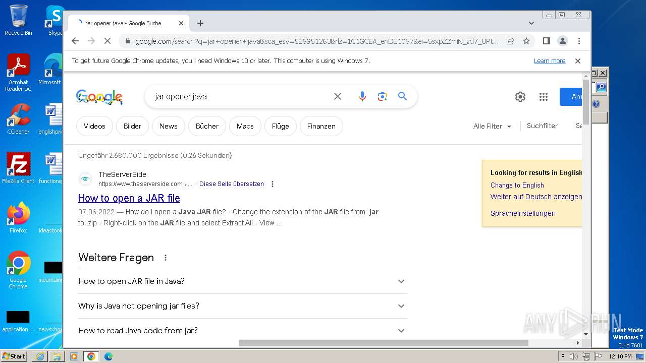This screenshot has height=363, width=646.
Task: Expand 'How to open JAR file in Java?'
Action: [242, 281]
